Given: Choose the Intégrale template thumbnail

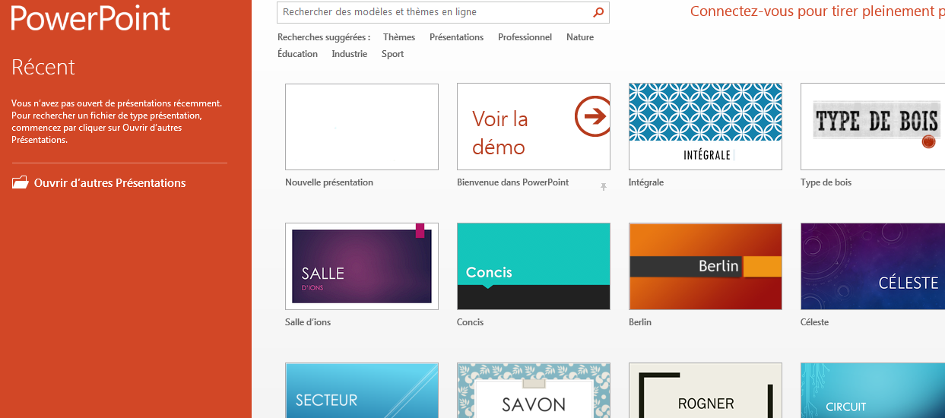Looking at the screenshot, I should [706, 126].
